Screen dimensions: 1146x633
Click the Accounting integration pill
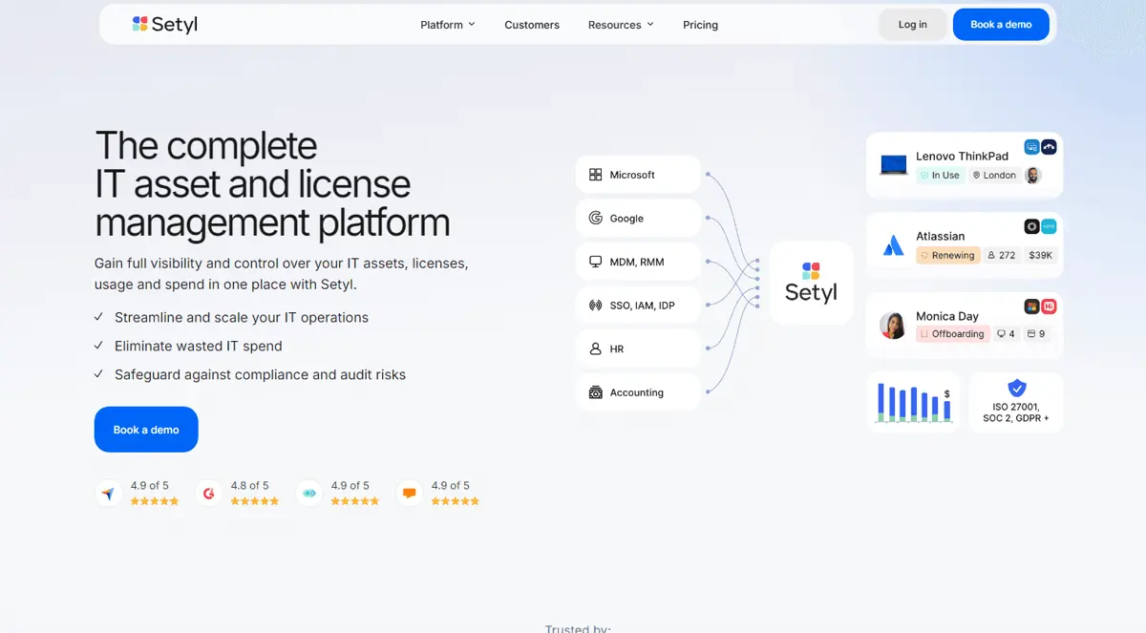(638, 392)
